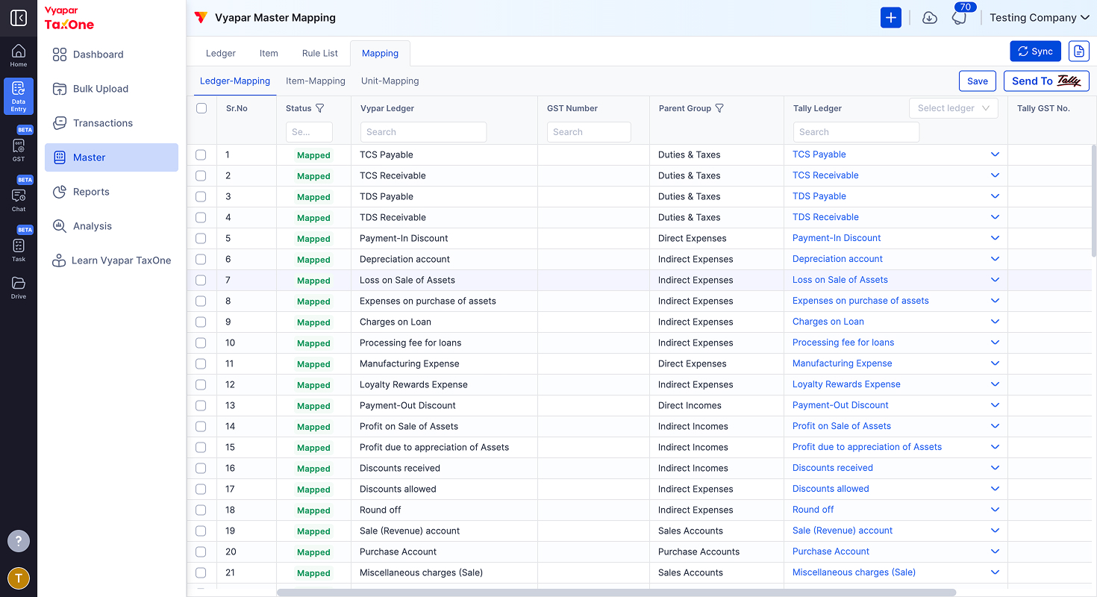Click the Send To Tally button
Screen dimensions: 1097x597
coord(1046,81)
